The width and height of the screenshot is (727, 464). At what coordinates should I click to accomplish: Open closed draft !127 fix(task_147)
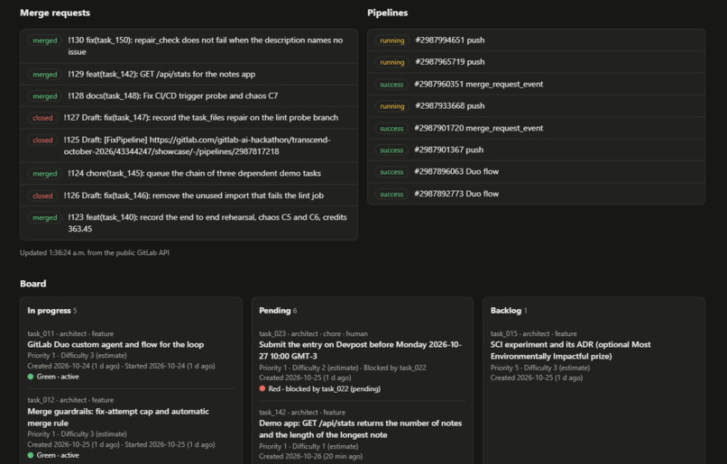pyautogui.click(x=189, y=118)
